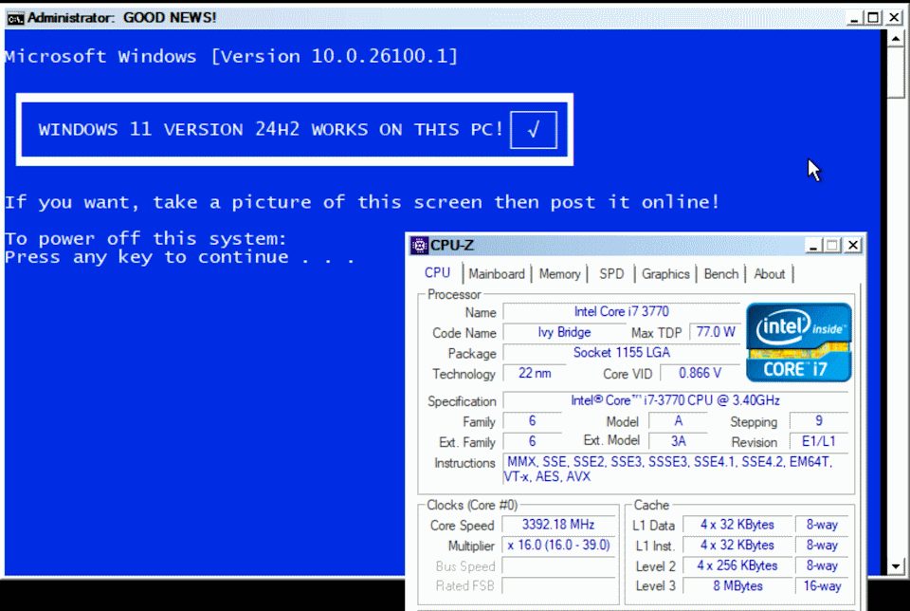Click the Multiplier value 'x 16.0 (16.0 - 39.0)'
Screen dimensions: 910x611
tap(558, 545)
